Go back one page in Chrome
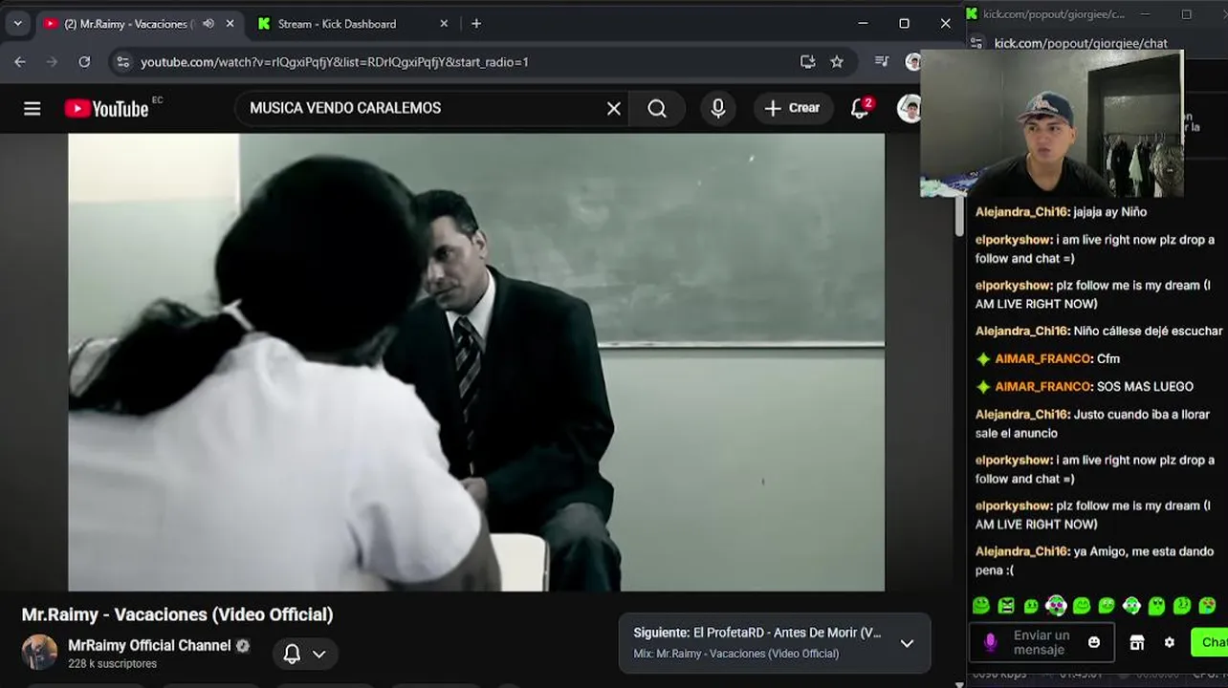Image resolution: width=1228 pixels, height=688 pixels. coord(20,62)
